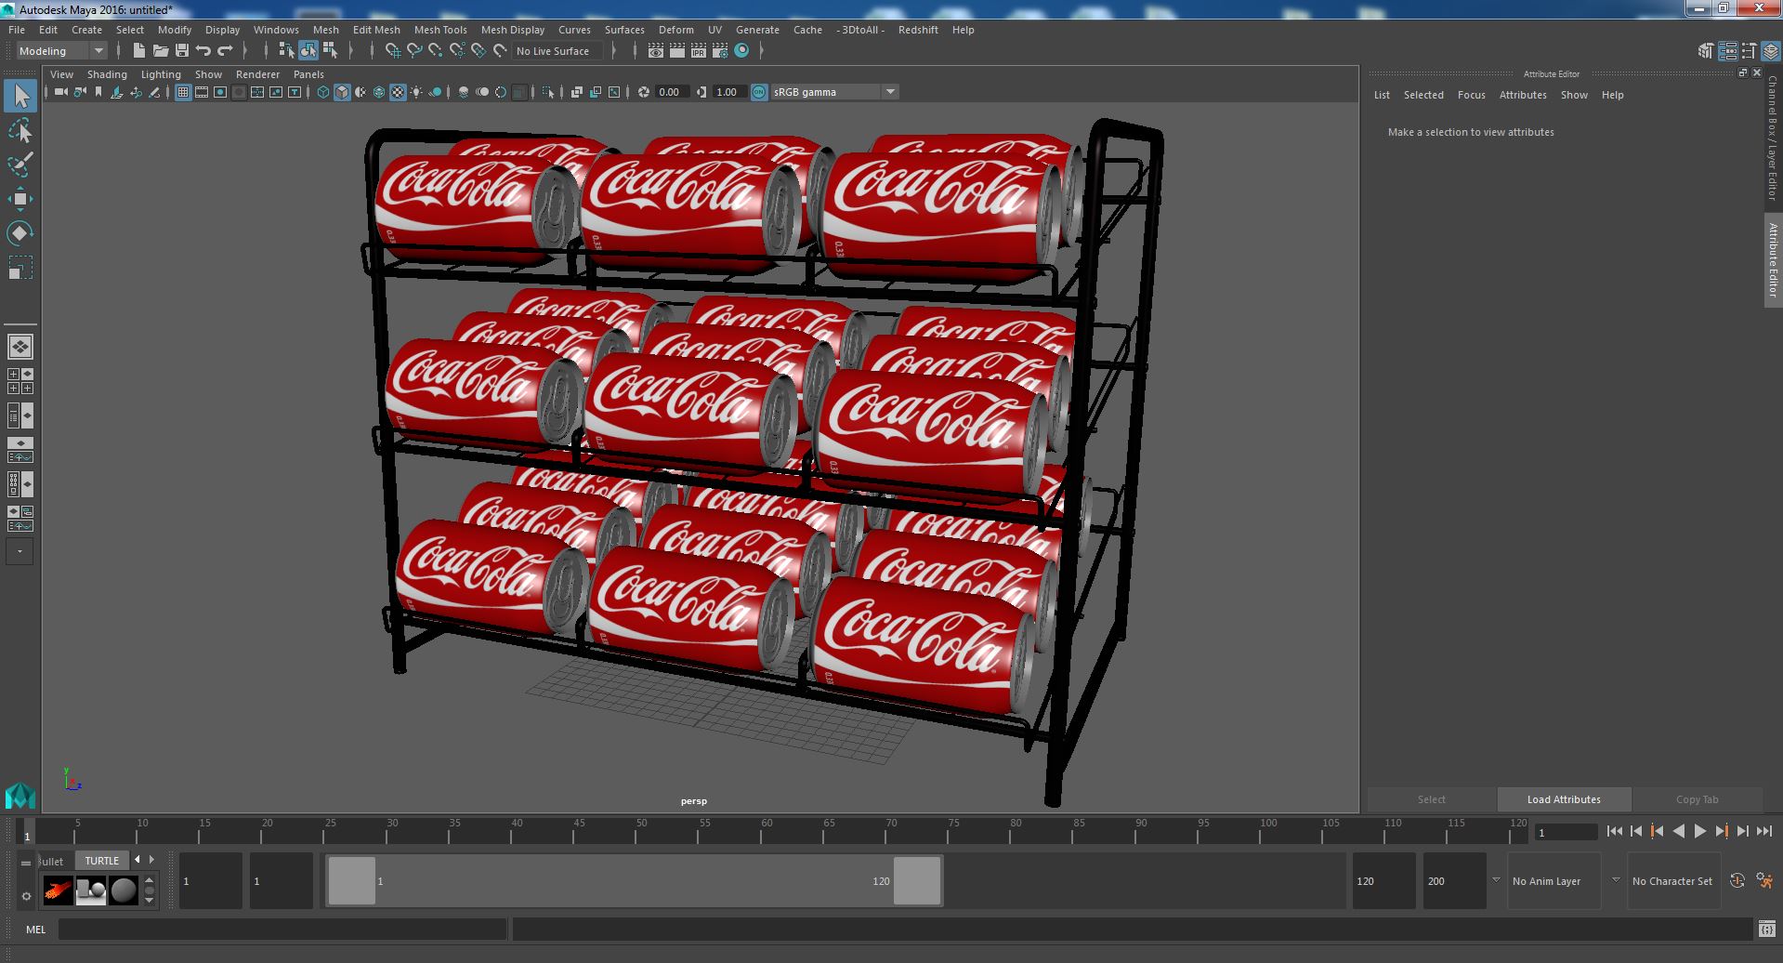Toggle the Modeling Toolkit panel icon

(1706, 51)
